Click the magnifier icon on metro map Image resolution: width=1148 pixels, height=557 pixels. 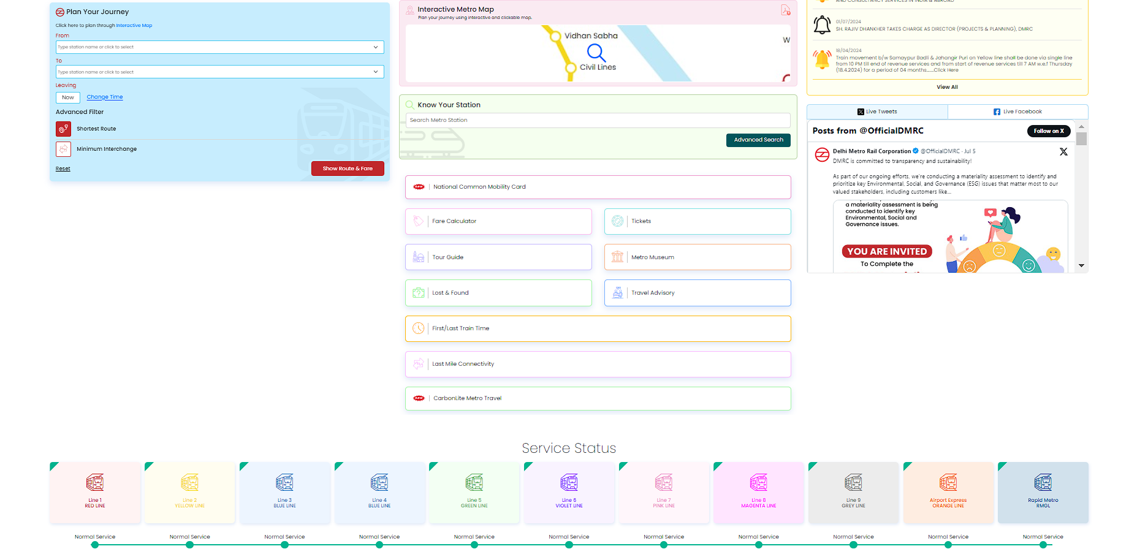pos(596,53)
